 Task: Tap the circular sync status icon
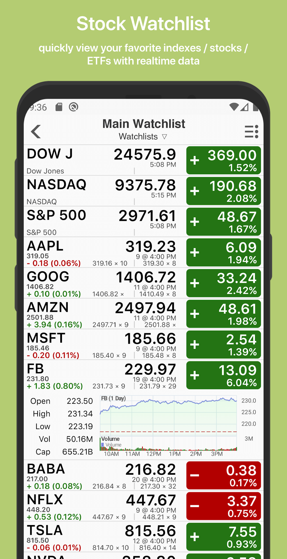coord(73,107)
